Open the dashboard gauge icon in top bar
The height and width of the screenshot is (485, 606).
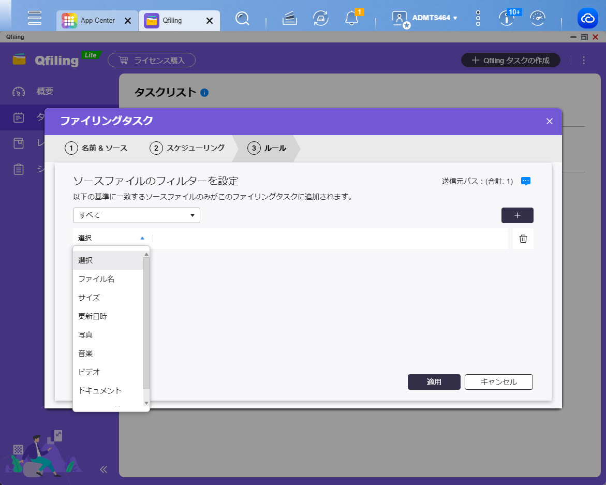pos(538,19)
